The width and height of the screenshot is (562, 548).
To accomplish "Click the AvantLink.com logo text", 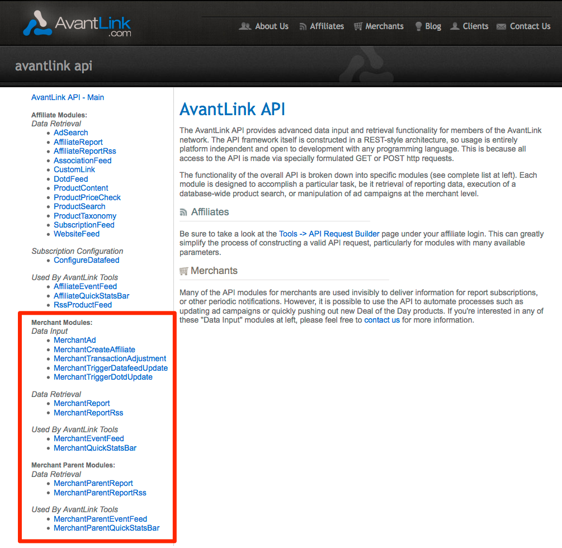I will point(92,26).
